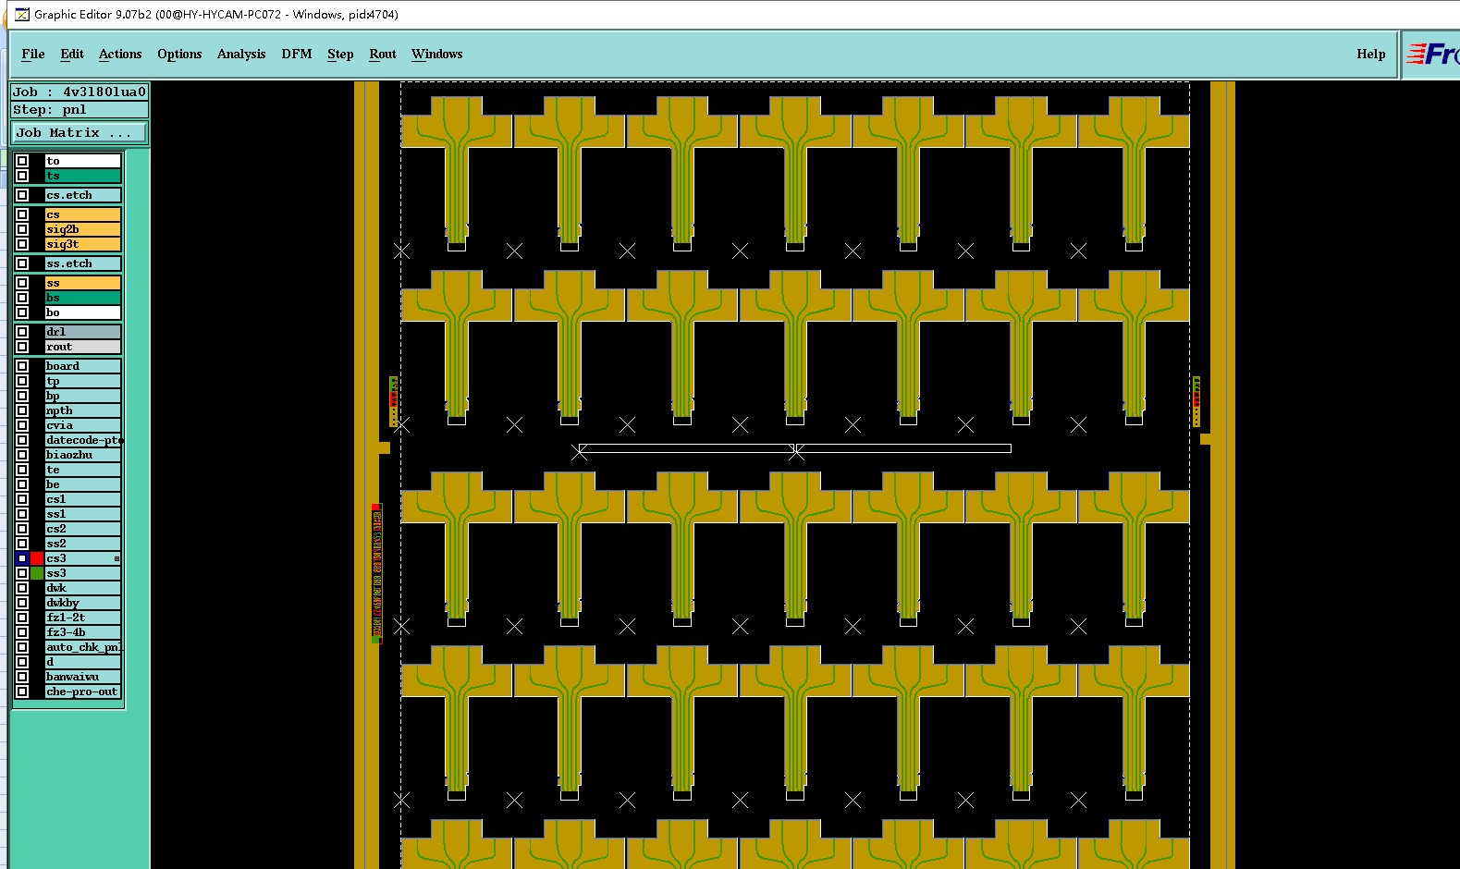1460x869 pixels.
Task: Select the 'd' layer name
Action: click(83, 662)
